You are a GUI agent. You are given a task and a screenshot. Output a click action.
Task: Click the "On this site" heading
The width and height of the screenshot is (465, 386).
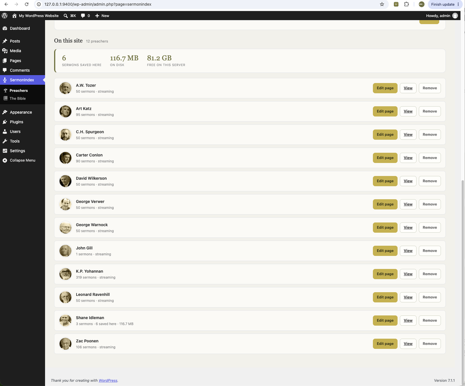(x=68, y=41)
